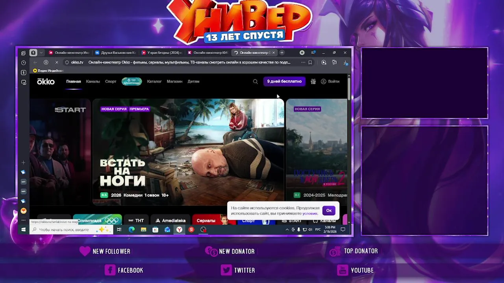This screenshot has height=283, width=504.
Task: Click the taskbar clock 5:08 PM
Action: 330,230
